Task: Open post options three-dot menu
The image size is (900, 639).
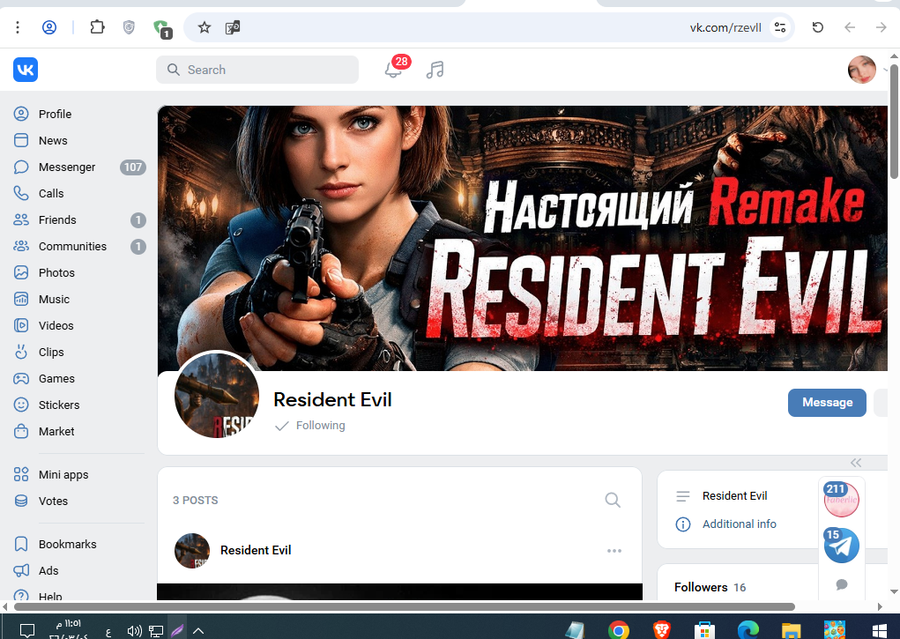Action: click(614, 551)
